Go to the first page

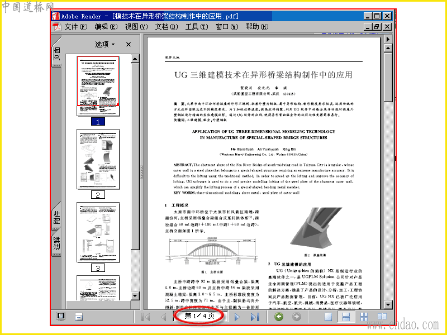[146, 317]
